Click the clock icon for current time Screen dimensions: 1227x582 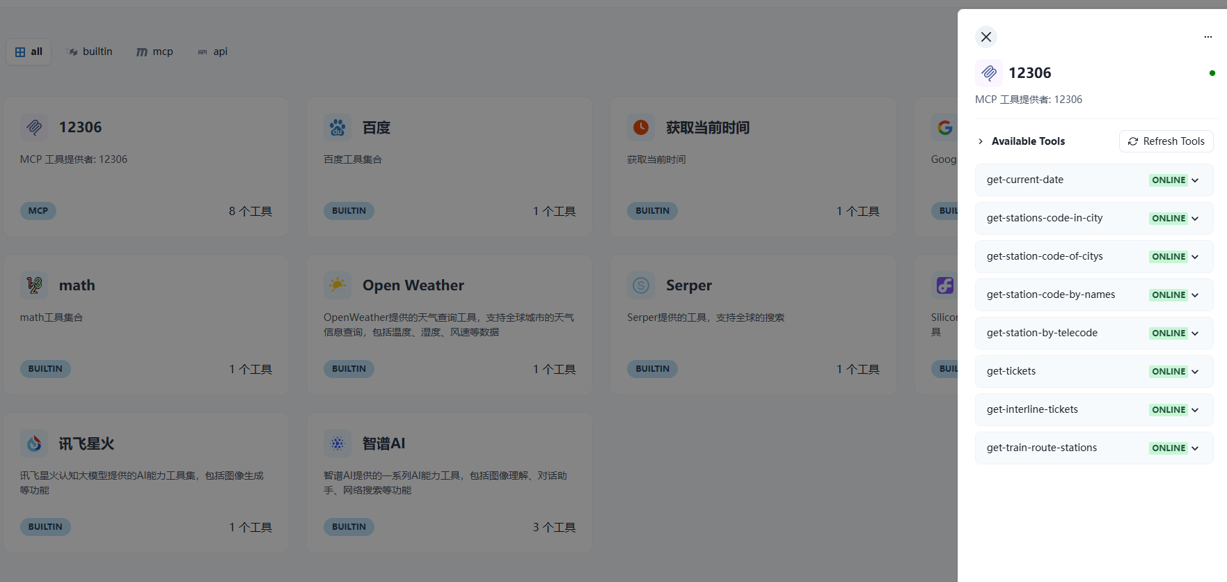pos(641,127)
